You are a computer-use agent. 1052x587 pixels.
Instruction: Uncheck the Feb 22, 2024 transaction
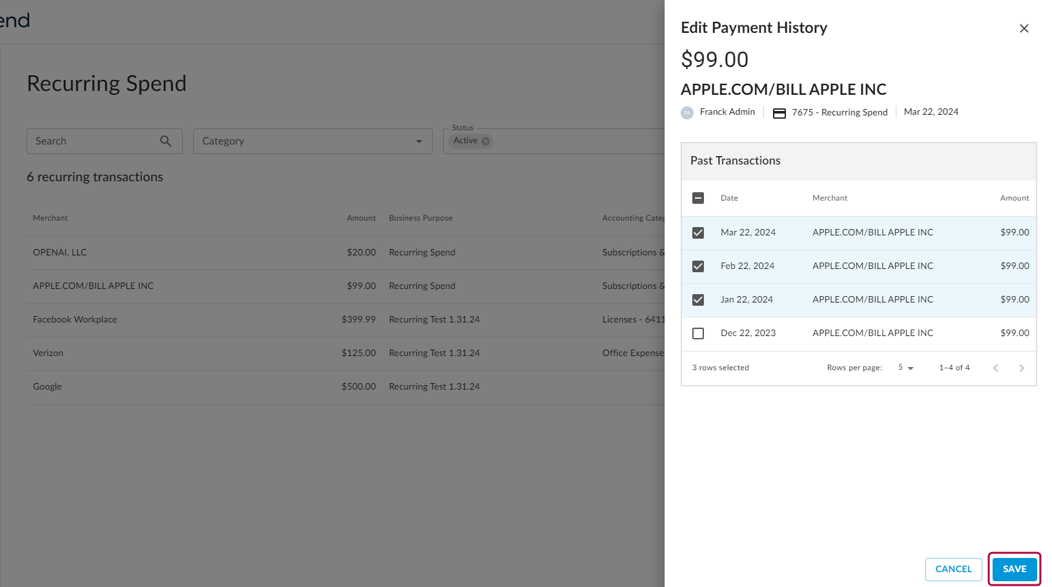[698, 266]
